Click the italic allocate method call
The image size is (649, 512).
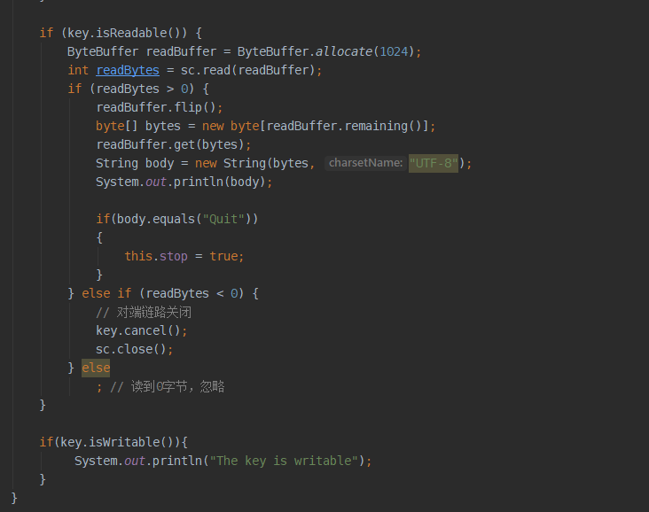point(343,51)
